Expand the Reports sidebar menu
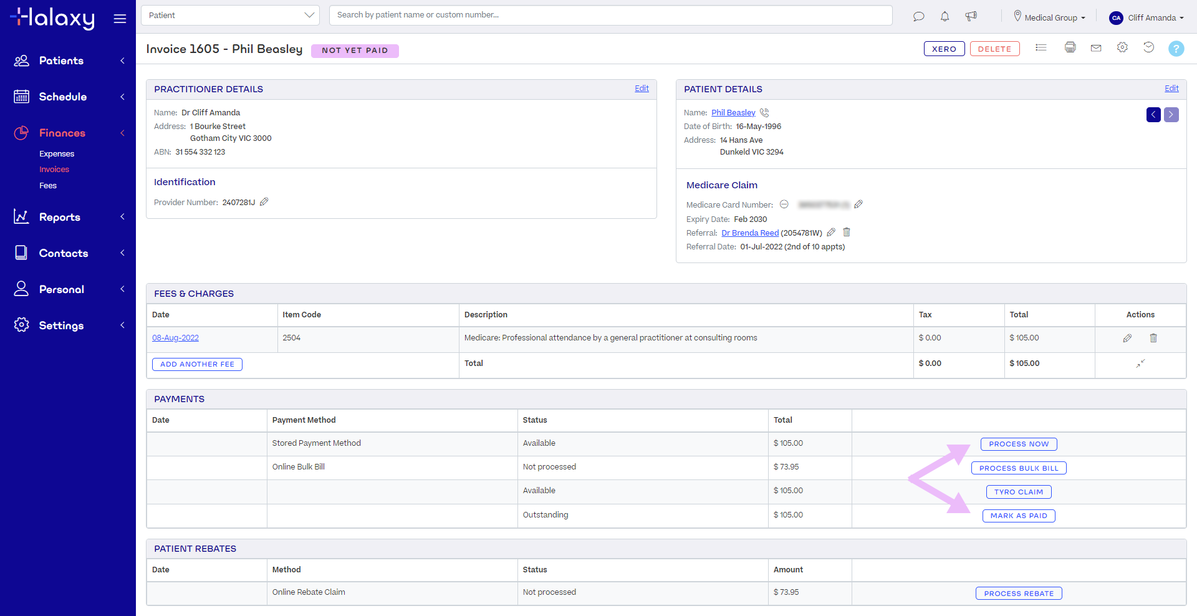 [69, 217]
